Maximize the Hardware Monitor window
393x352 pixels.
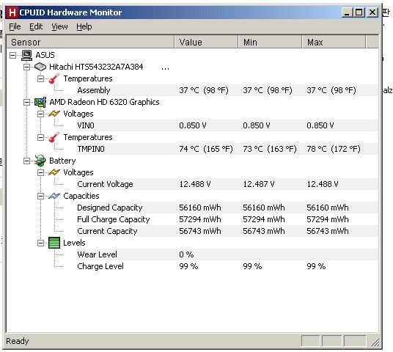coord(359,12)
